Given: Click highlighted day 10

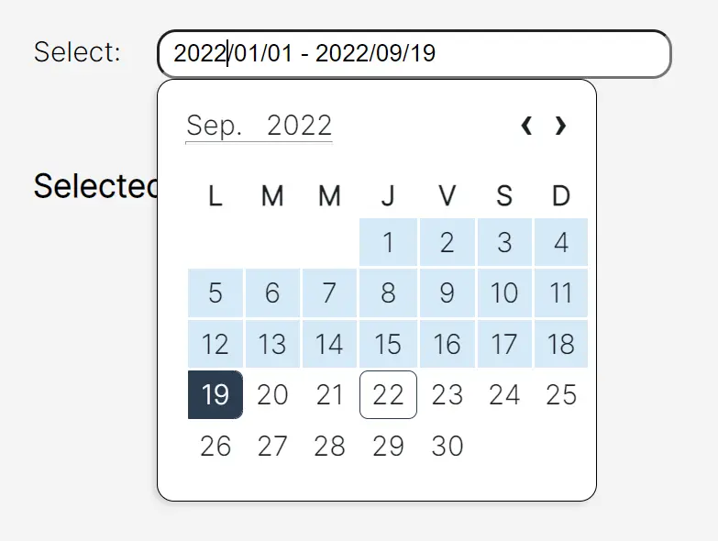Looking at the screenshot, I should click(504, 293).
